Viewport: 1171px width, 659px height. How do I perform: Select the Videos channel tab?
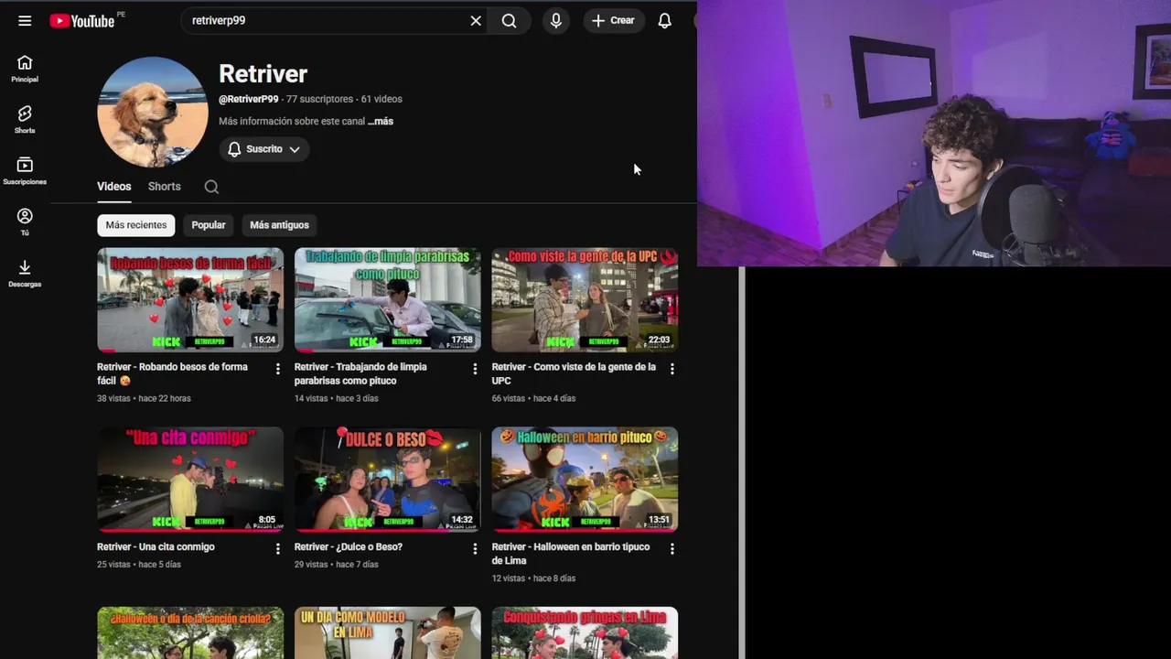click(x=114, y=187)
